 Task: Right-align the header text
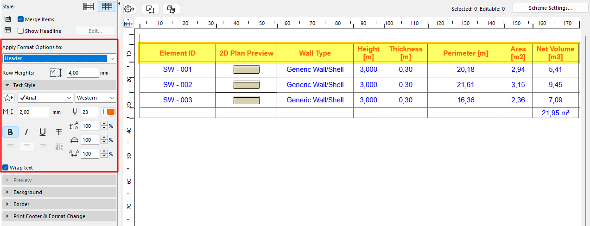click(43, 146)
